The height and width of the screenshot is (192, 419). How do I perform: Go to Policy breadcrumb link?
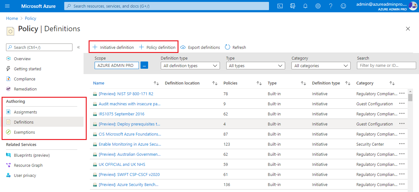pos(31,18)
